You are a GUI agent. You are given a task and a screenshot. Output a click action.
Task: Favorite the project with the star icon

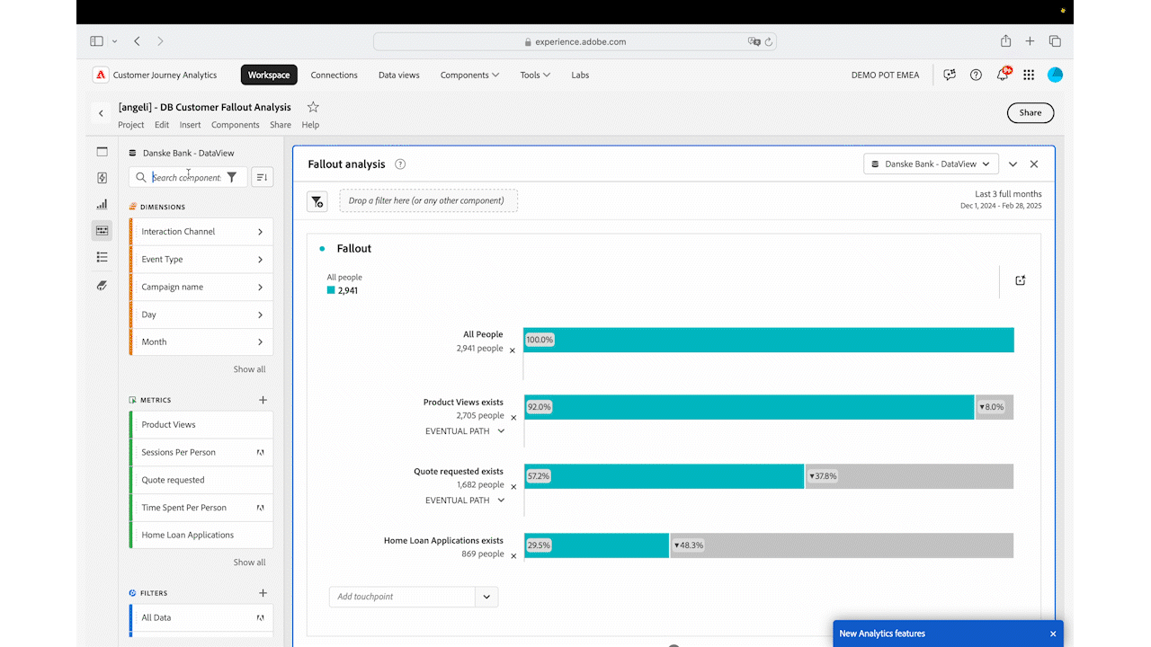[x=313, y=107]
